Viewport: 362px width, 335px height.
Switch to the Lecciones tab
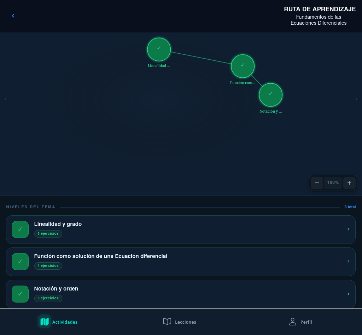tap(185, 322)
